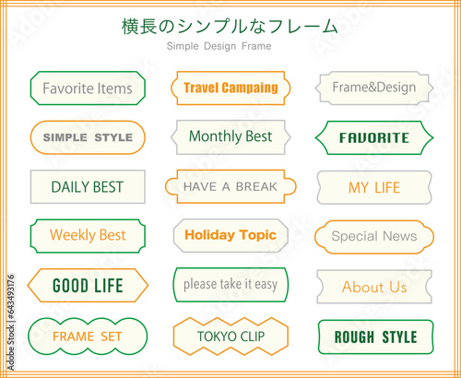Choose the SIMPLE STYLE rounded frame

[x=88, y=137]
